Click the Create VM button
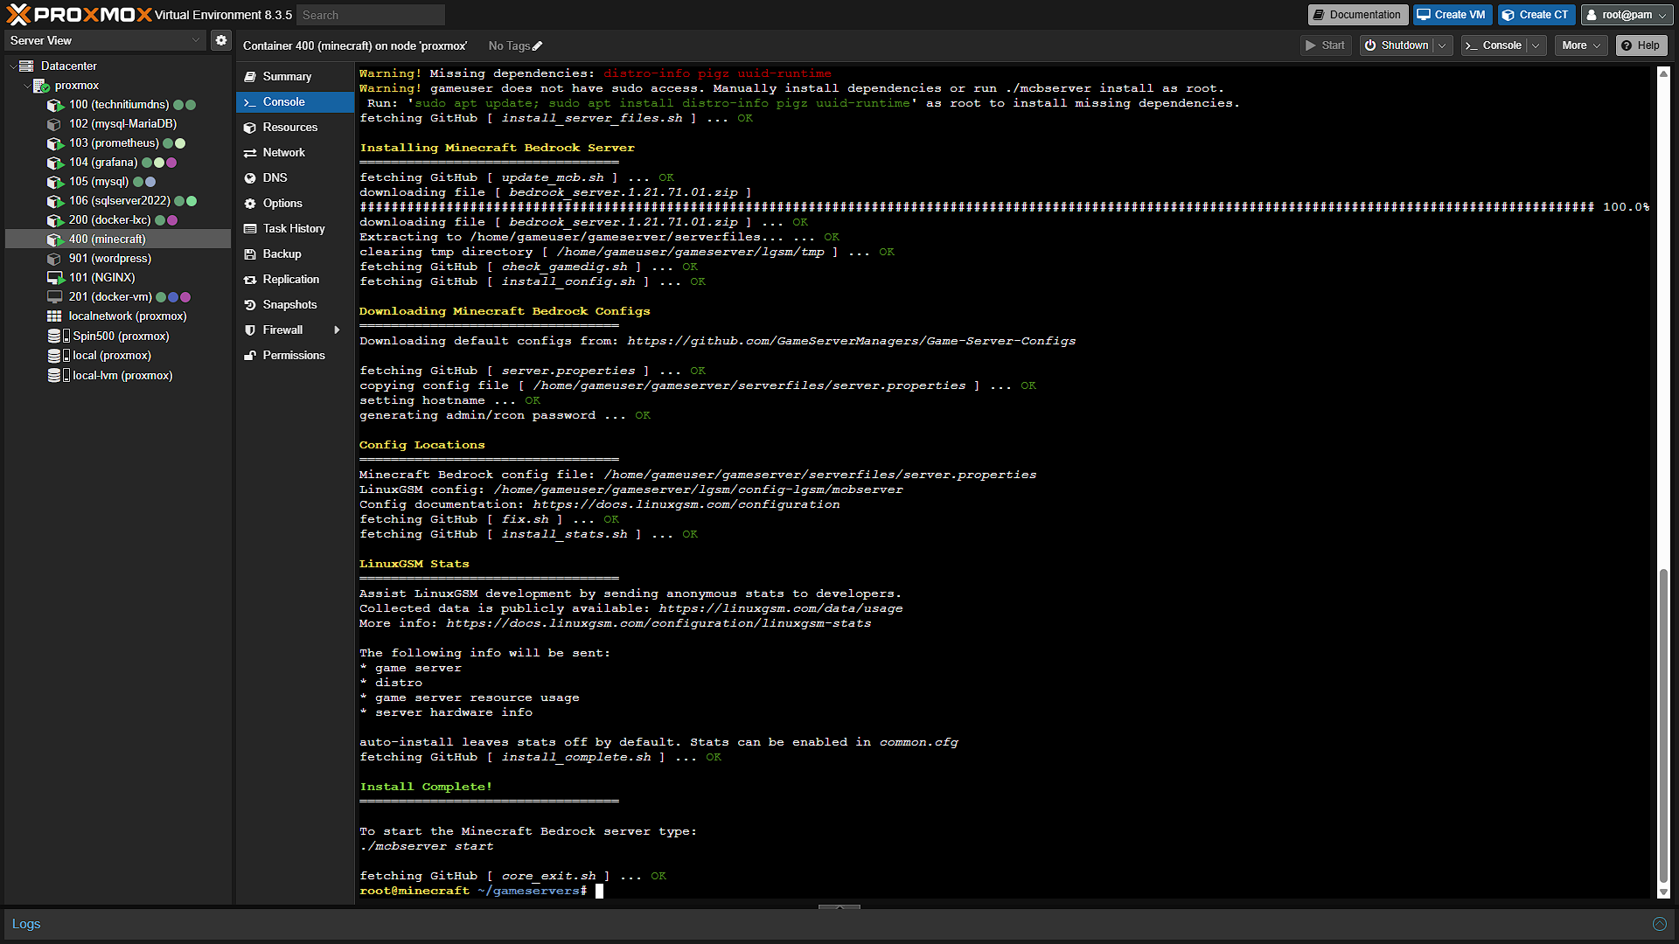The image size is (1679, 944). [x=1452, y=15]
